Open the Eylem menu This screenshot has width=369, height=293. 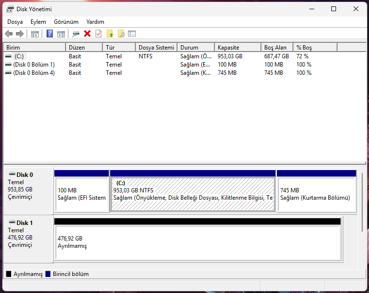38,22
